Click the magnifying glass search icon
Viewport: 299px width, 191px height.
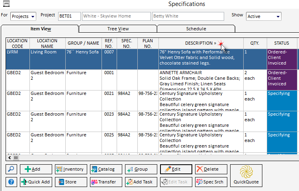tap(11, 169)
